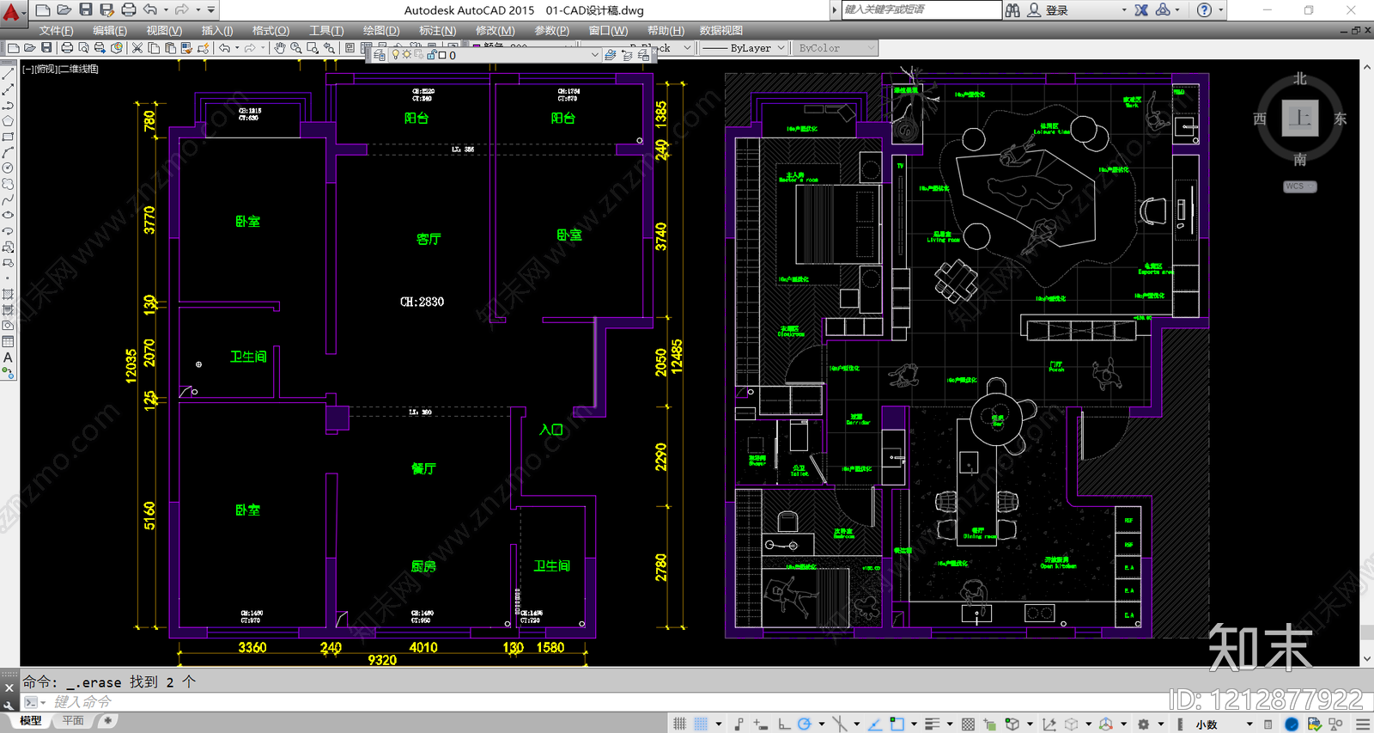Expand the 登录 sign-in dropdown

1124,10
